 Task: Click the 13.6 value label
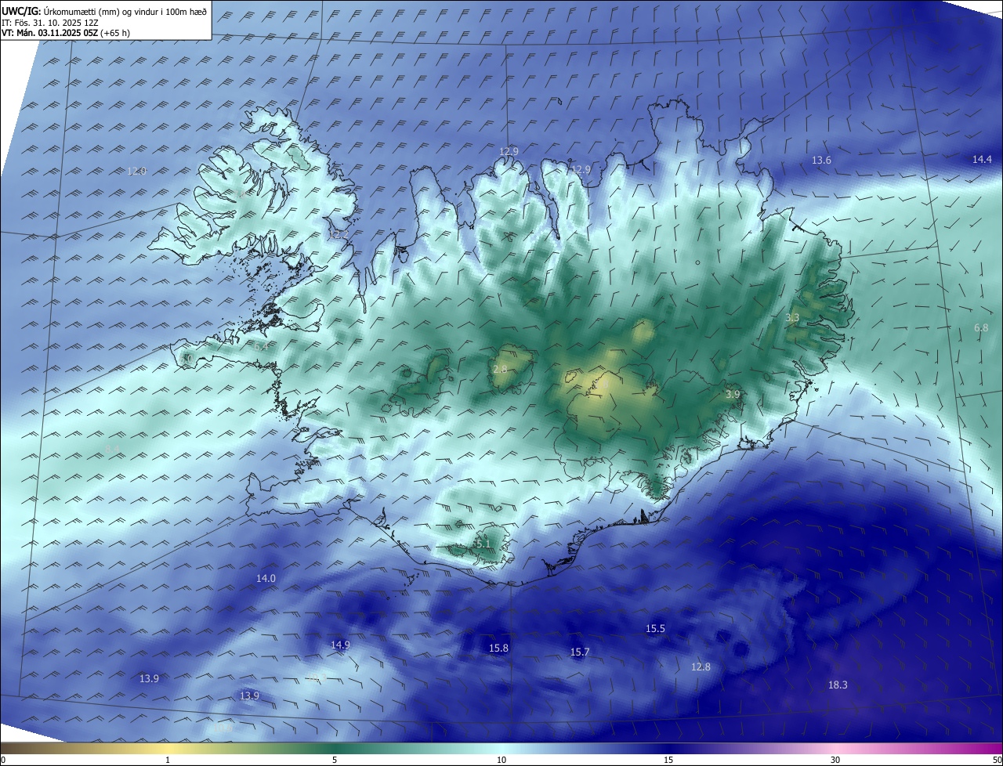821,160
